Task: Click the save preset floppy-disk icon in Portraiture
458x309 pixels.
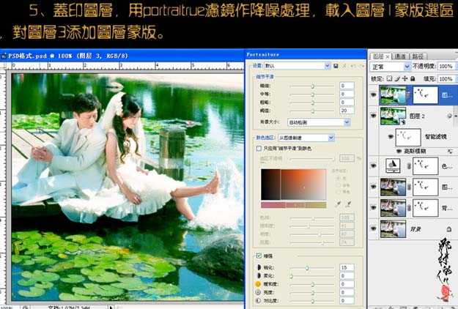Action: pos(336,66)
